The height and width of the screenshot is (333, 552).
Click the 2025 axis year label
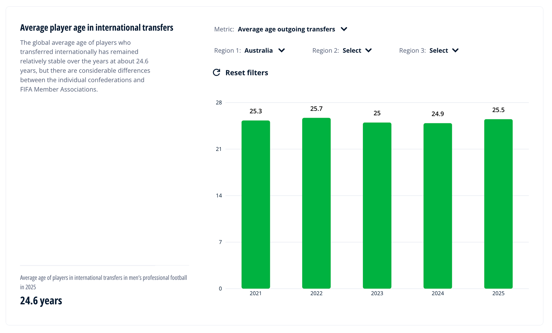(x=498, y=293)
